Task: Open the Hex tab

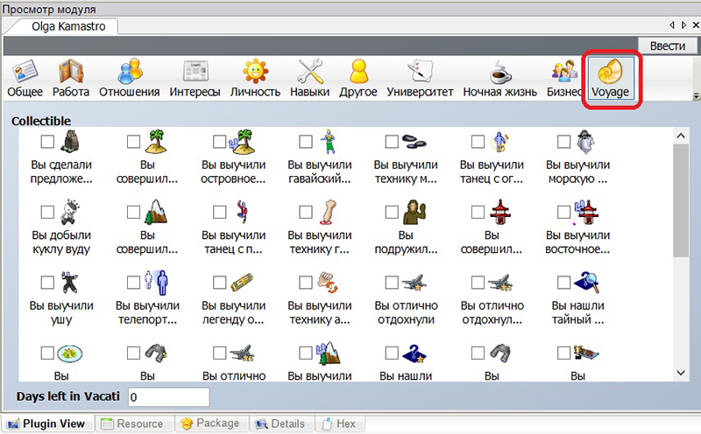Action: pos(338,423)
